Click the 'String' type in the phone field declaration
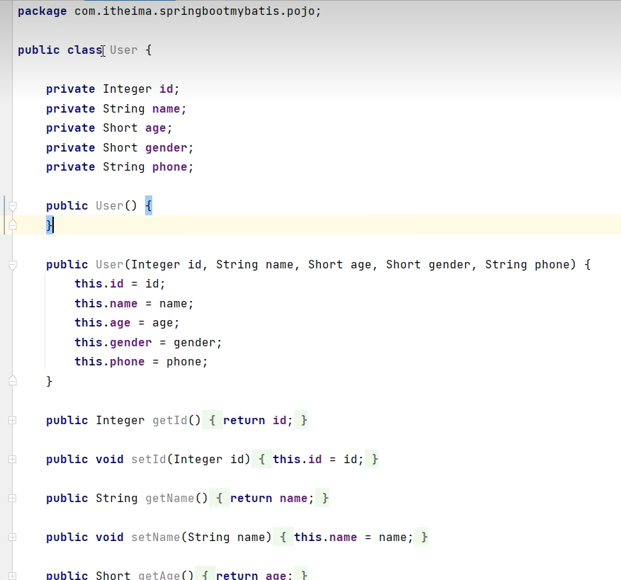This screenshot has height=580, width=621. coord(124,167)
